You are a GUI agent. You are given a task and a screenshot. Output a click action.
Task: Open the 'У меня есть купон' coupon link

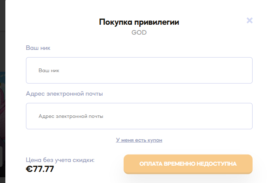pyautogui.click(x=139, y=140)
